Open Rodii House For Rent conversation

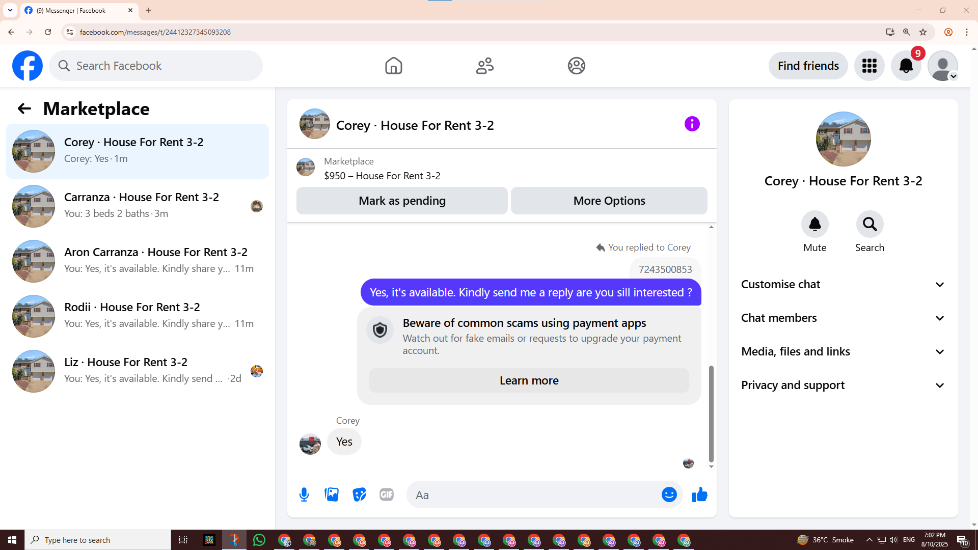138,316
